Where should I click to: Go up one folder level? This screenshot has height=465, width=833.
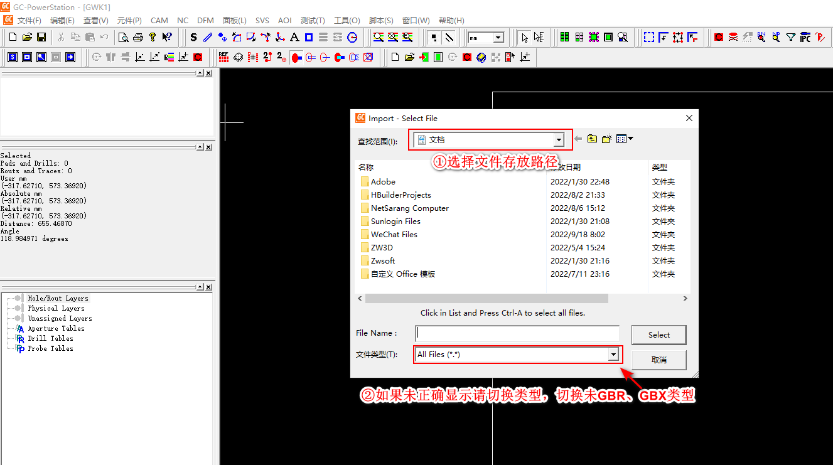pos(592,139)
